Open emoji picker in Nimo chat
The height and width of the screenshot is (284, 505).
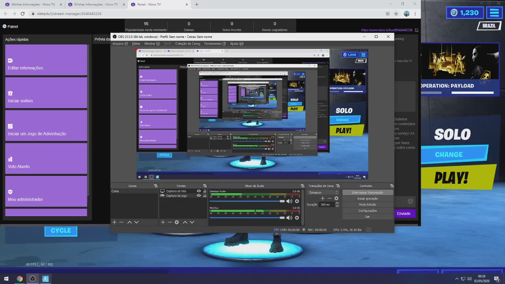(x=410, y=201)
